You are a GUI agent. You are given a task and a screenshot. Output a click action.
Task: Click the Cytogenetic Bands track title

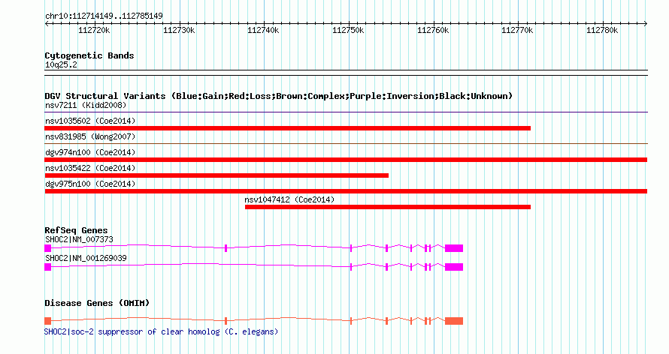pos(89,55)
